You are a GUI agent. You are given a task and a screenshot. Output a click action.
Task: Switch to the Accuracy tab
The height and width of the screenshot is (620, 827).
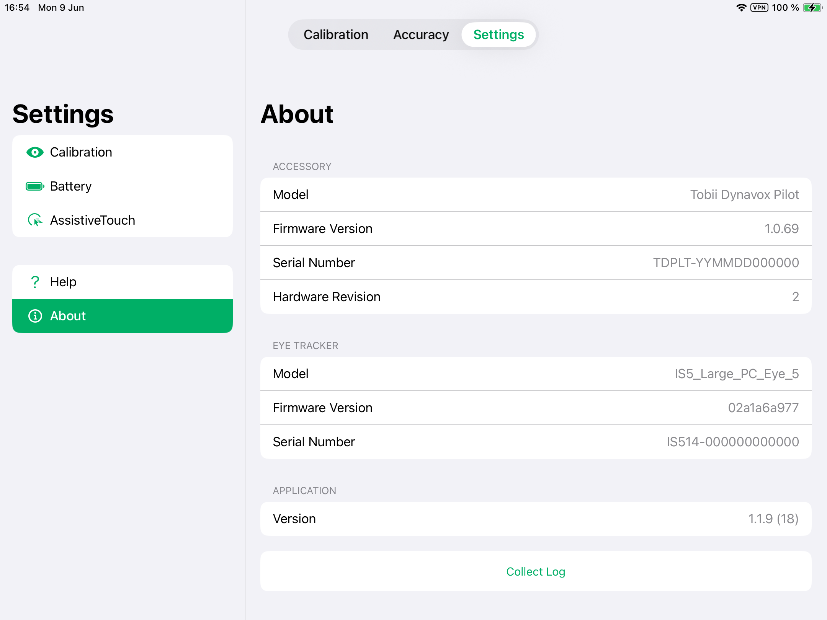421,35
